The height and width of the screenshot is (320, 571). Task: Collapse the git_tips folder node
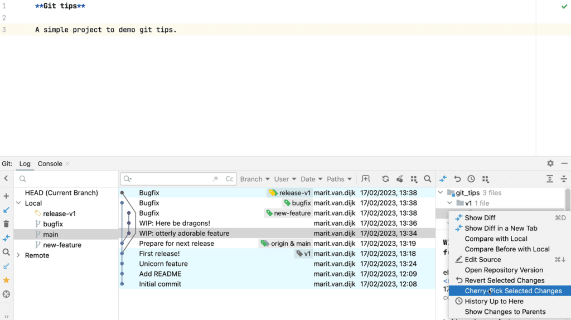click(x=441, y=192)
